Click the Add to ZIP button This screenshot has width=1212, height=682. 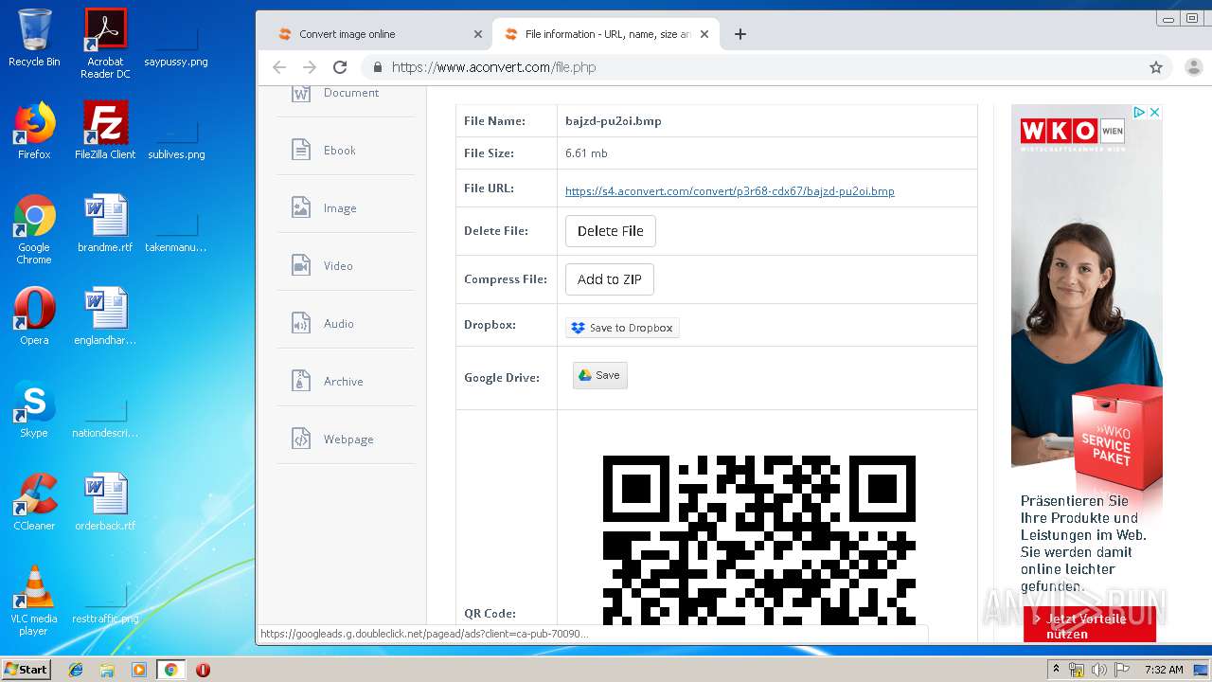click(x=610, y=279)
